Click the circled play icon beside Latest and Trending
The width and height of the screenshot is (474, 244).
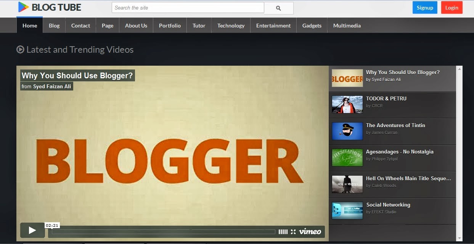[x=20, y=49]
